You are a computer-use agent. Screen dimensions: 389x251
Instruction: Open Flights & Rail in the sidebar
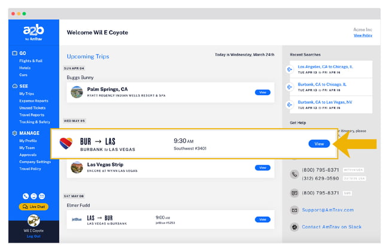[x=30, y=61]
